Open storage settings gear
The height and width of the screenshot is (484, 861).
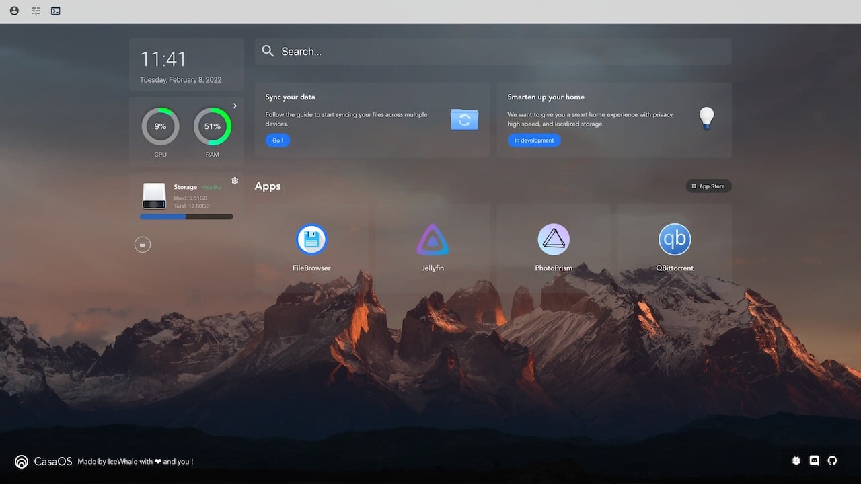click(235, 181)
